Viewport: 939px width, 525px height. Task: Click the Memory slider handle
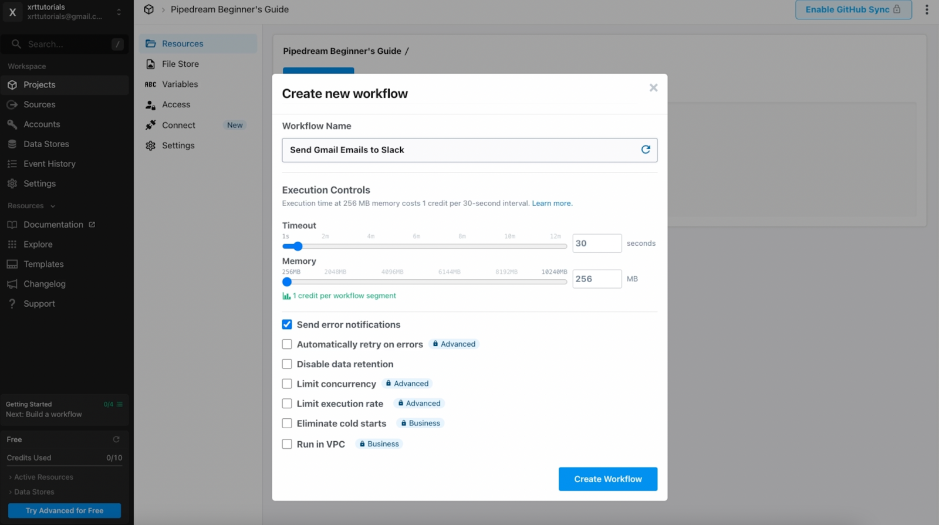pos(287,282)
